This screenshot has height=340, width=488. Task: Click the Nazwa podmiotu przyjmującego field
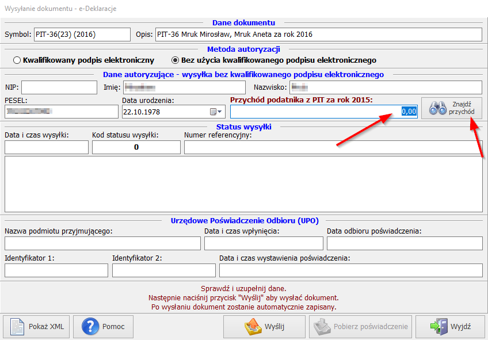tap(102, 243)
